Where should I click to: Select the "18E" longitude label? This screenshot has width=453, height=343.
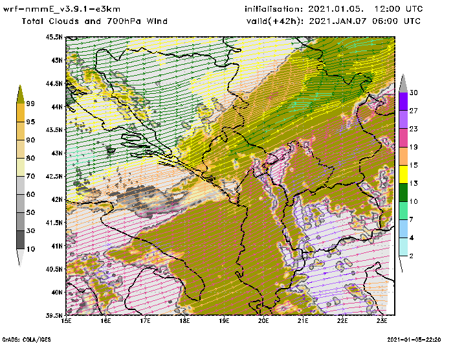(x=184, y=321)
